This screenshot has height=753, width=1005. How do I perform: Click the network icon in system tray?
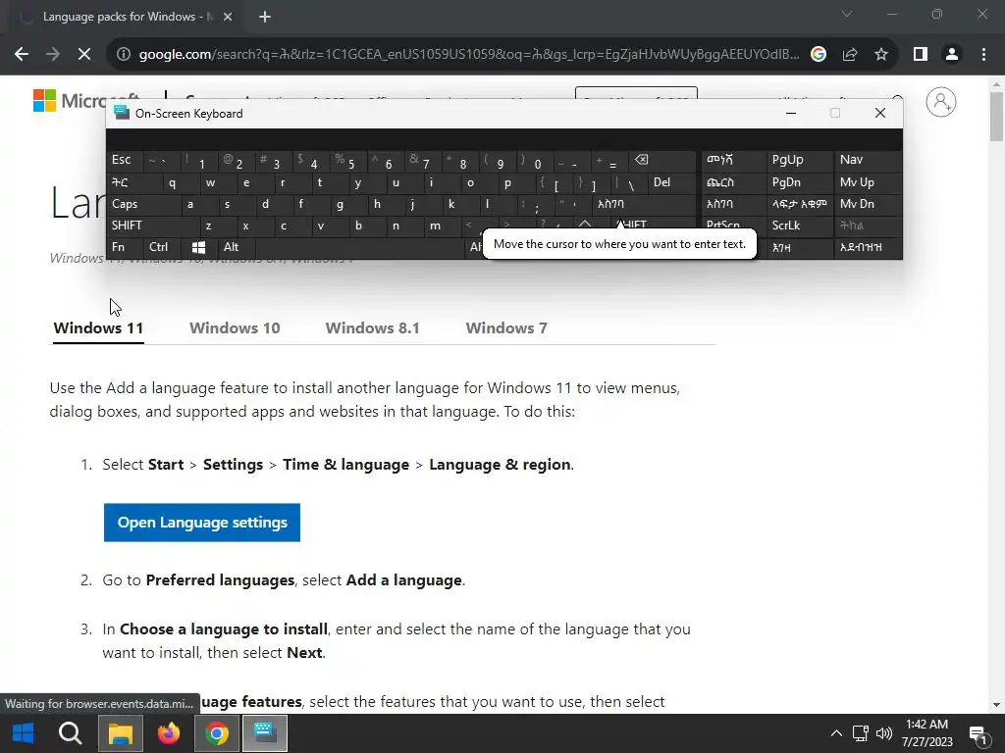[x=860, y=733]
